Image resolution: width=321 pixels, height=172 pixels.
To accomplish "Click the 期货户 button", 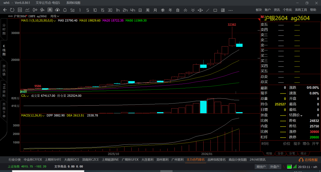I will coord(261,167).
